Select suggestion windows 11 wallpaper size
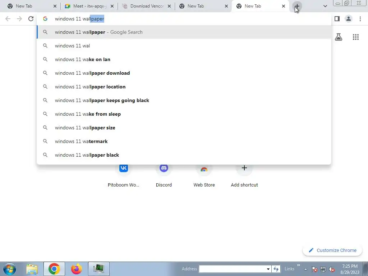The height and width of the screenshot is (276, 368). [184, 128]
